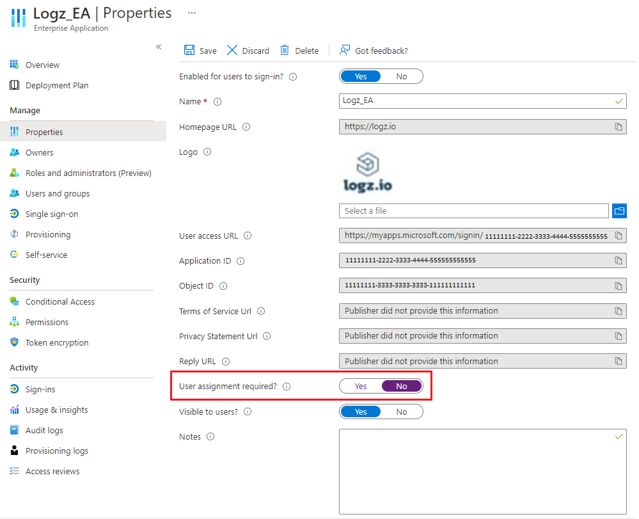639x519 pixels.
Task: Discard the property changes
Action: point(248,51)
